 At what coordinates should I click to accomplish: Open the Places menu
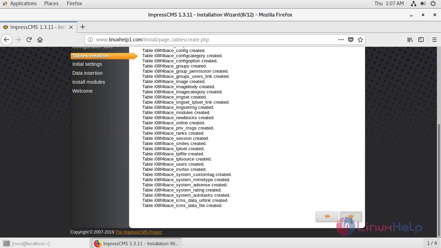point(51,3)
